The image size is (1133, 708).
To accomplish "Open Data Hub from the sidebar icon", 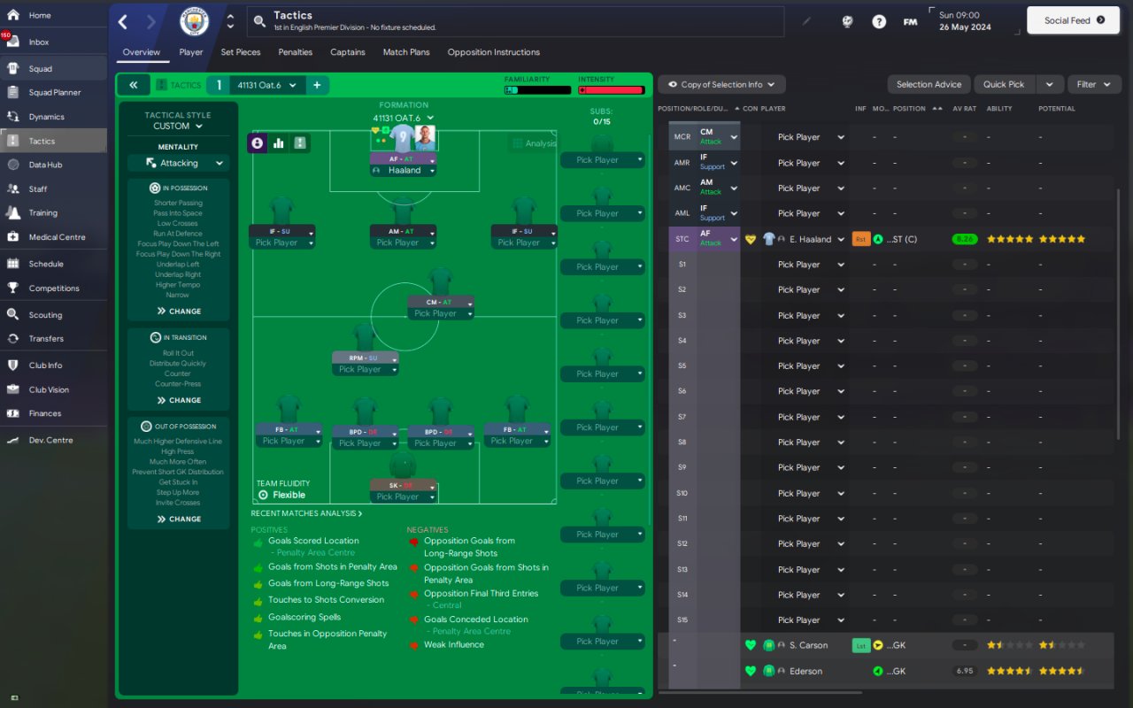I will 12,165.
